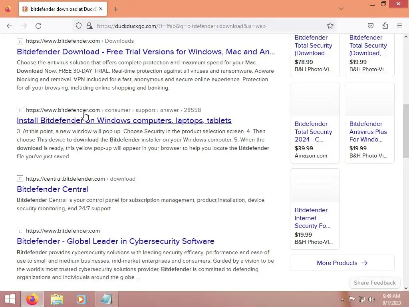Screen dimensions: 409x307
Task: Click favicon beside bitdefender.com Downloads URL
Action: [20, 41]
